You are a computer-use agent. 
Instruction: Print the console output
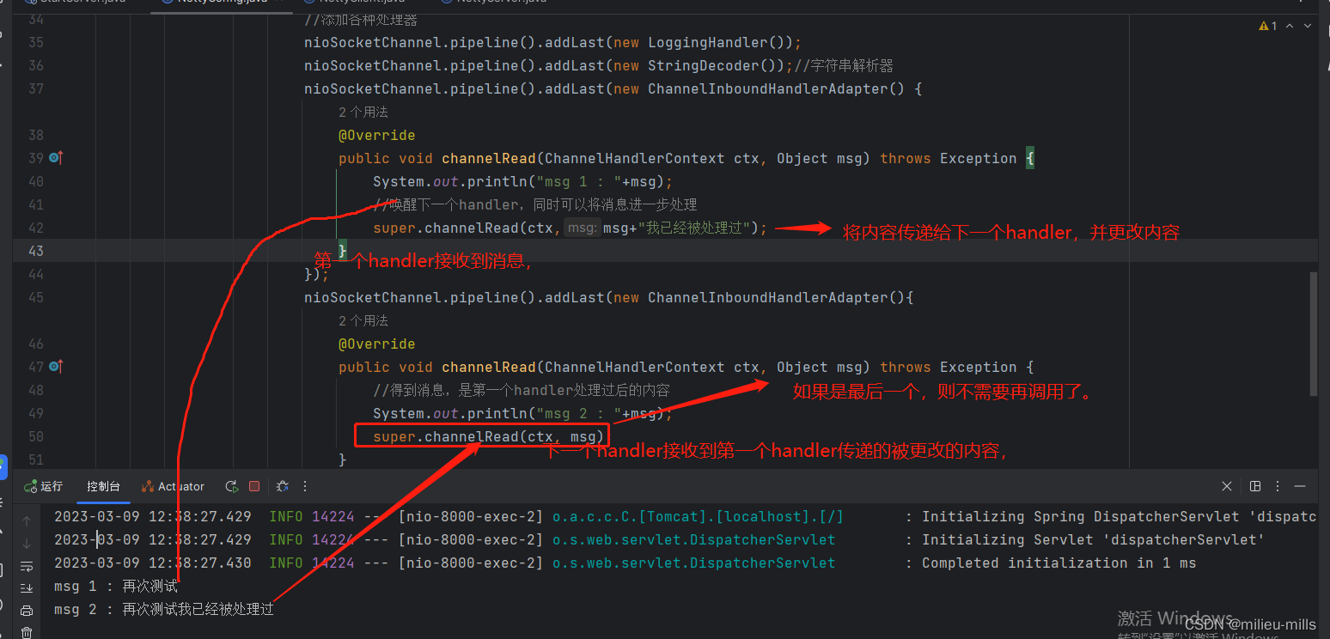point(27,611)
